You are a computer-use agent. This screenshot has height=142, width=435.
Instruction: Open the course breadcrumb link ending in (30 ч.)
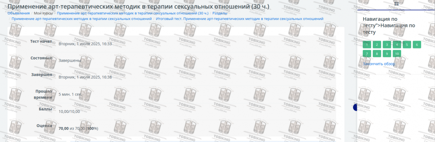[x=133, y=13]
